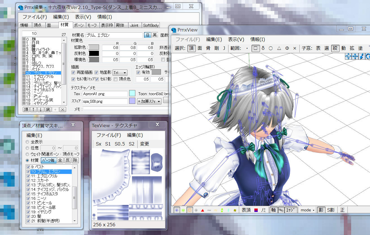Click the × range option in PmxView

coord(295,48)
